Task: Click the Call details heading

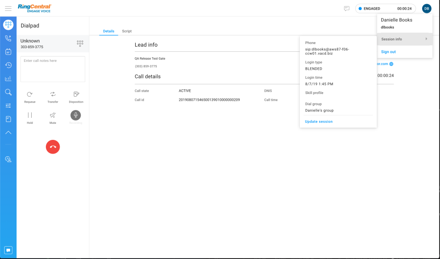Action: [148, 77]
